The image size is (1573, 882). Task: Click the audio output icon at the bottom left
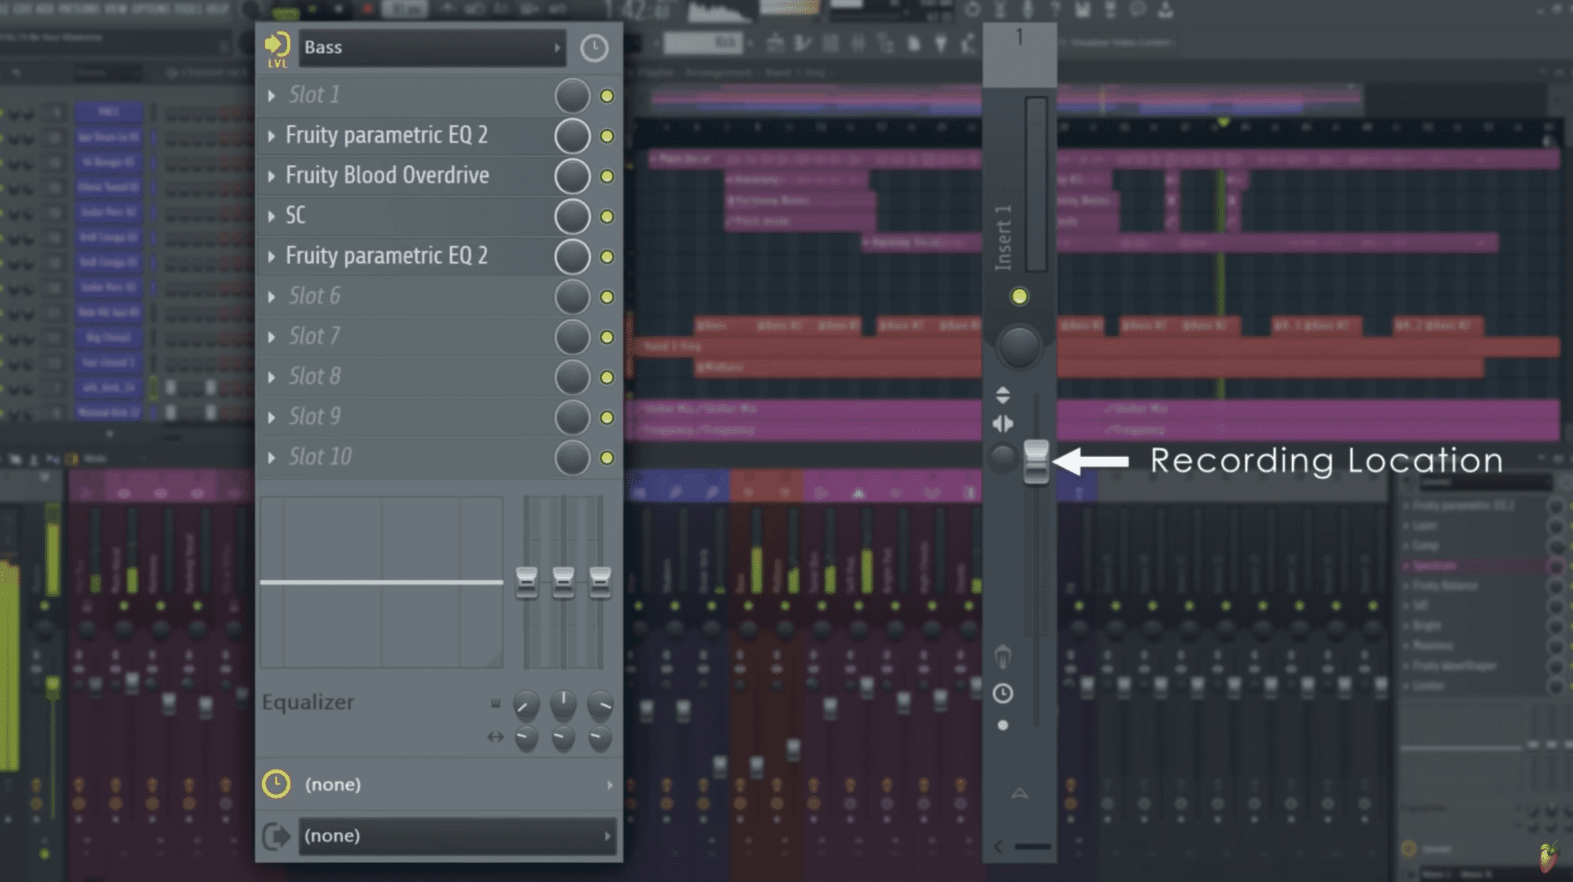(x=276, y=836)
